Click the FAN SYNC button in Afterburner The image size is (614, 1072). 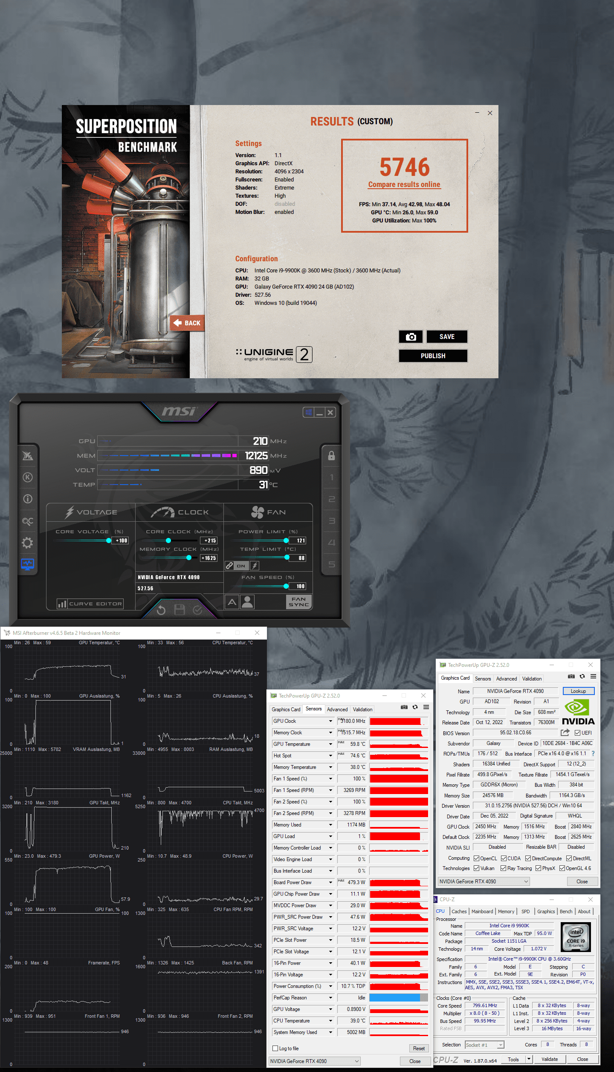click(299, 602)
